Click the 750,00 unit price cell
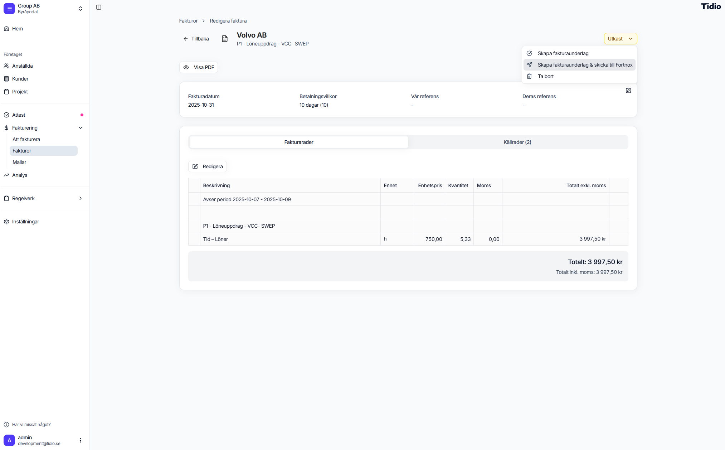The width and height of the screenshot is (725, 450). [430, 239]
